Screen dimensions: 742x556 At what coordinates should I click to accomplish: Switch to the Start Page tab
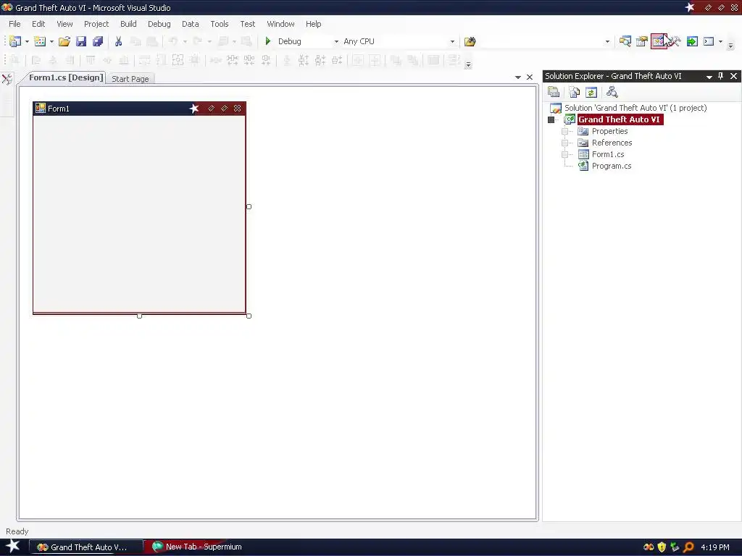pyautogui.click(x=130, y=79)
